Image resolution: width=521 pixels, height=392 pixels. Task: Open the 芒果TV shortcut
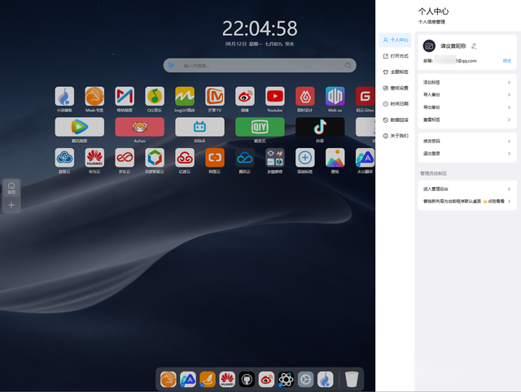215,96
